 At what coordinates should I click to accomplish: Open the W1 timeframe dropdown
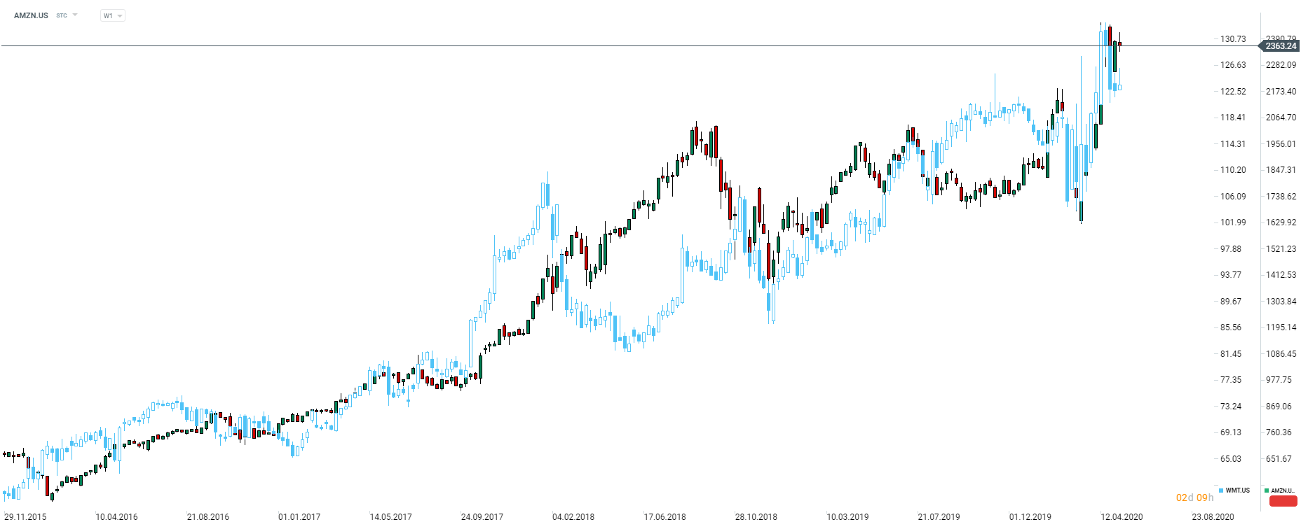pos(112,15)
